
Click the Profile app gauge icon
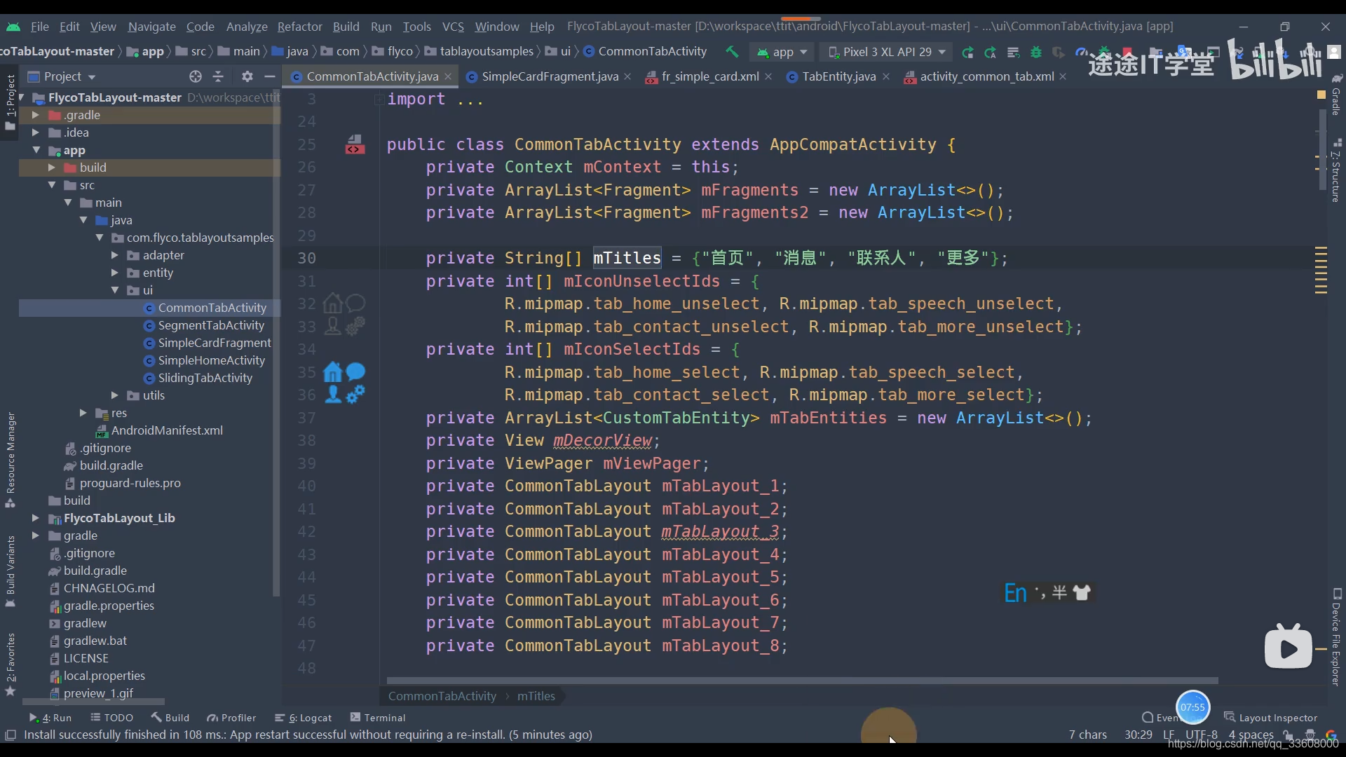1080,53
